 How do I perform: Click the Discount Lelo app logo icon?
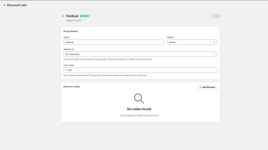pos(4,5)
